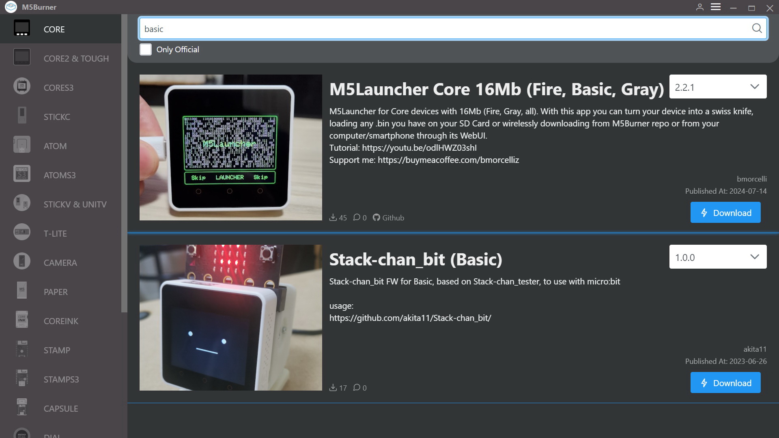Open the M5Launcher device thumbnail
Viewport: 779px width, 438px height.
231,147
